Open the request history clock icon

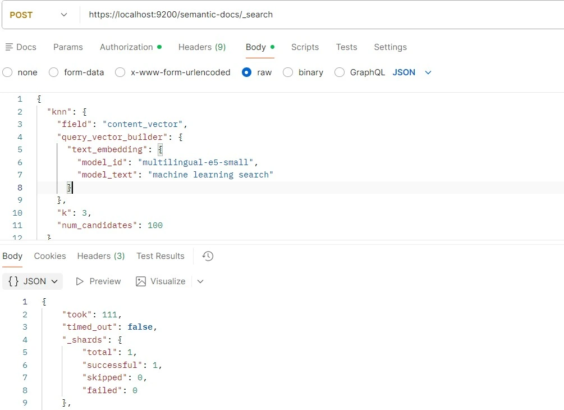coord(207,256)
